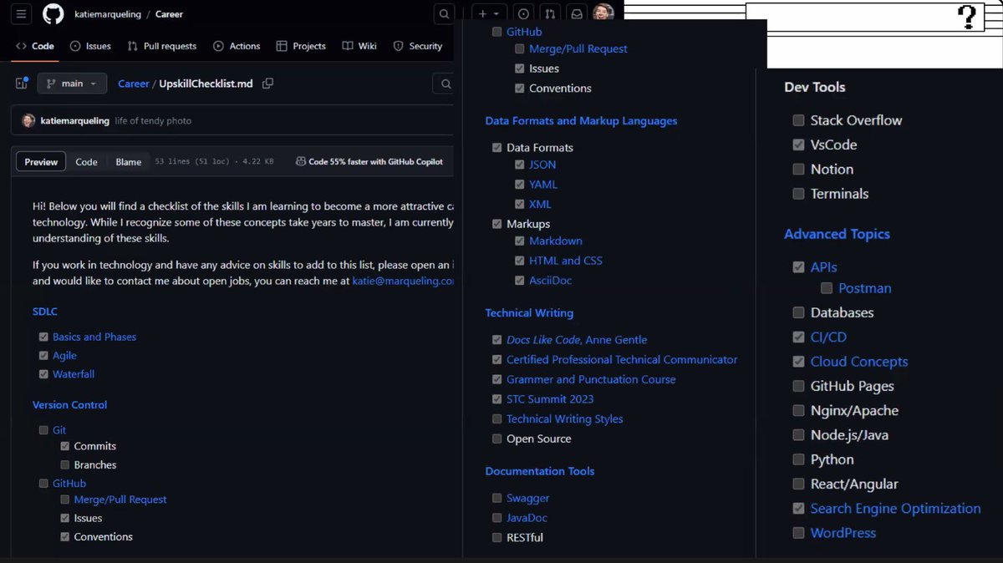Expand the caret next to the plus icon

(x=496, y=14)
